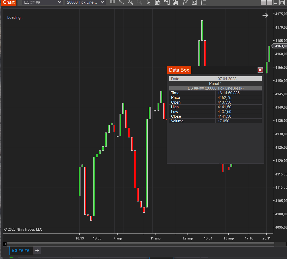This screenshot has height=259, width=287.
Task: Click the 13 апр time axis label
Action: 229,238
